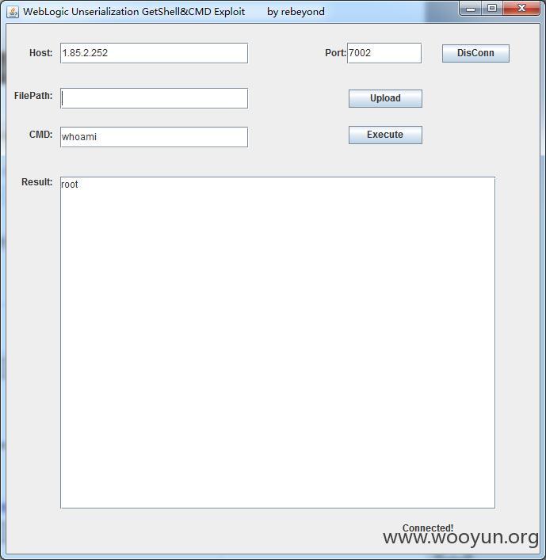Click the CMD: label
The height and width of the screenshot is (560, 546).
point(40,135)
